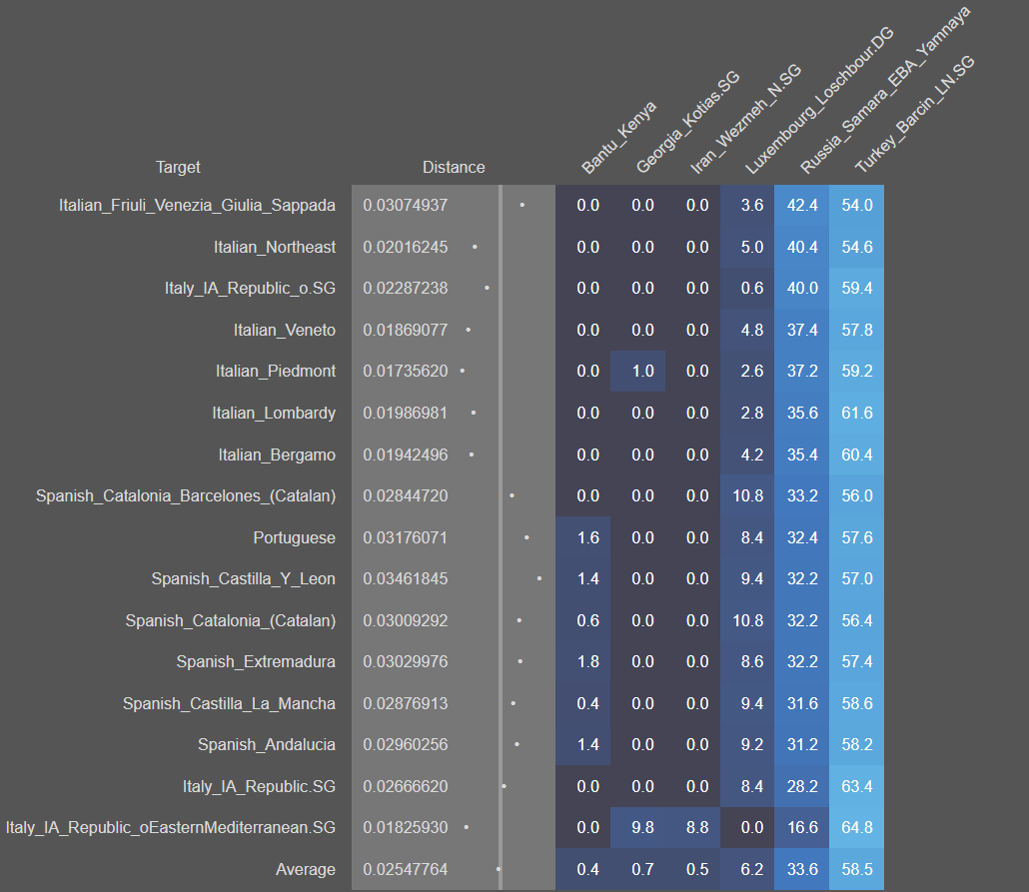Click the Italian_Bergamo row label

coord(277,454)
